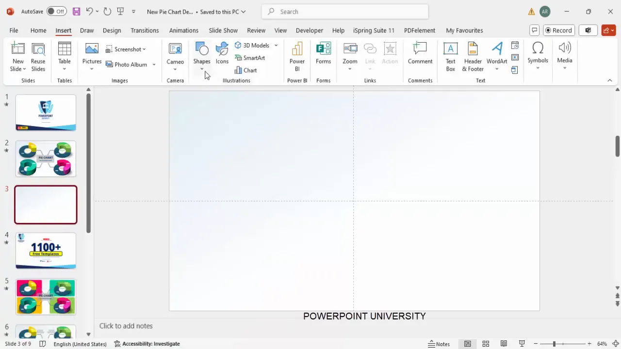Click the Undo arrow icon
This screenshot has height=349, width=621.
coord(89,11)
